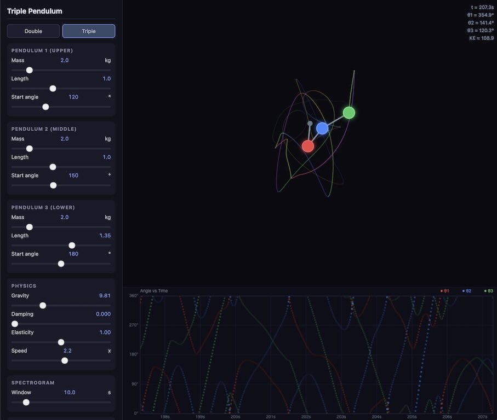This screenshot has width=497, height=420.
Task: Adjust the Gravity slider
Action: pyautogui.click(x=43, y=305)
